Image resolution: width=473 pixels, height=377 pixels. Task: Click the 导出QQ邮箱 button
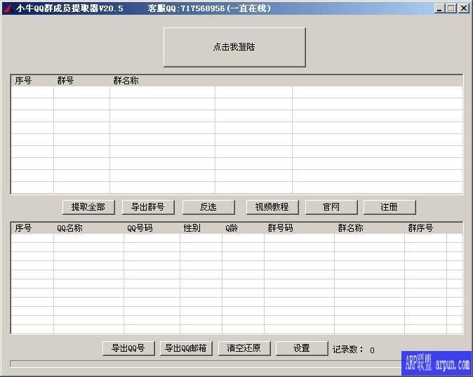[186, 348]
